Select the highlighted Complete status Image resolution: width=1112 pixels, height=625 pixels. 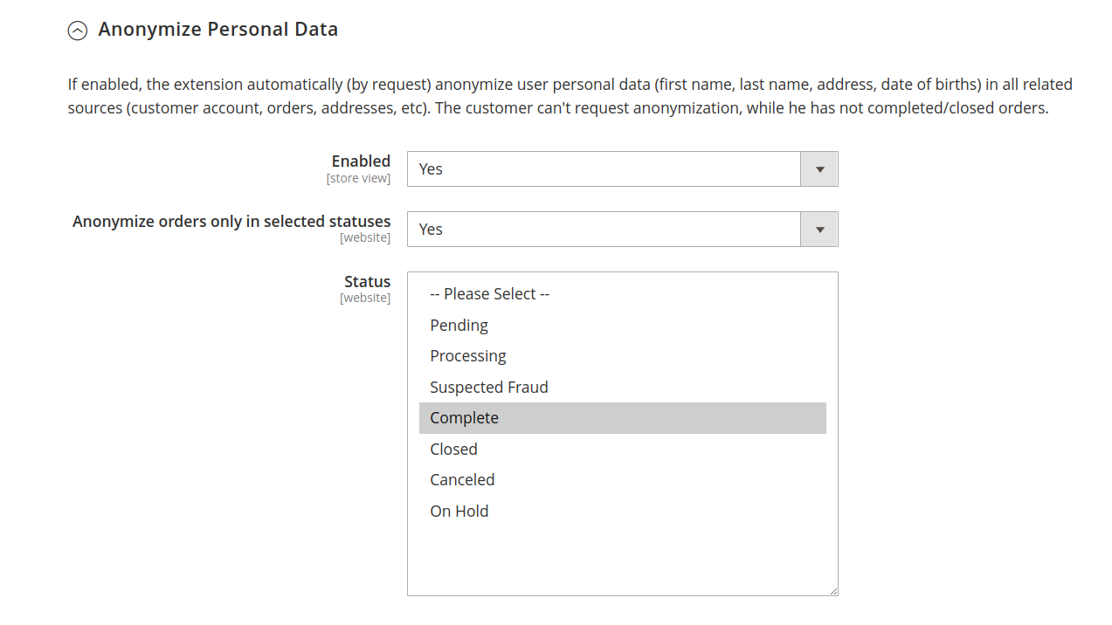[x=464, y=417]
